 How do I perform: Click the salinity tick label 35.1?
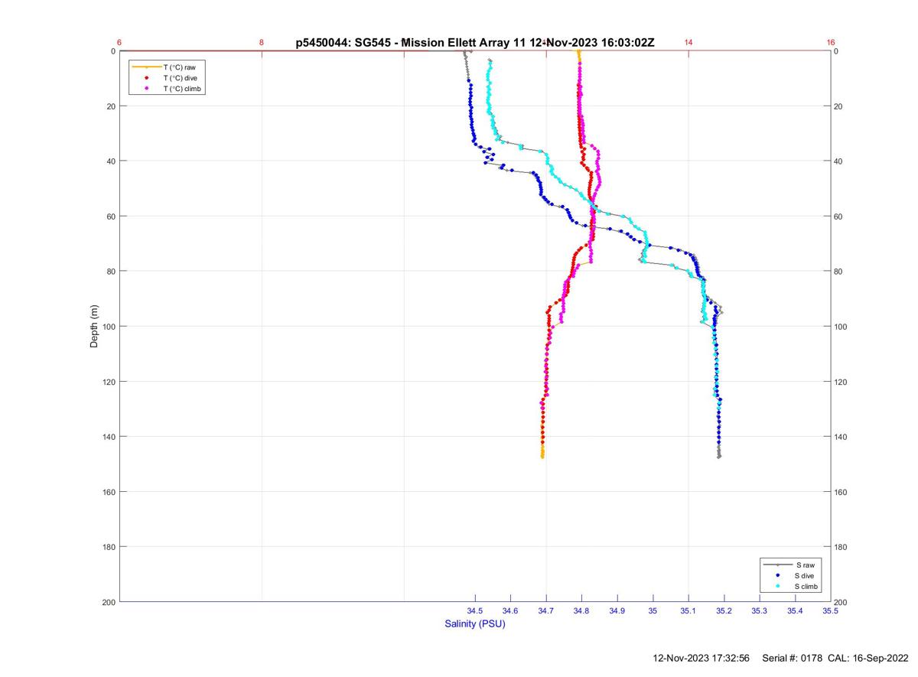coord(688,611)
